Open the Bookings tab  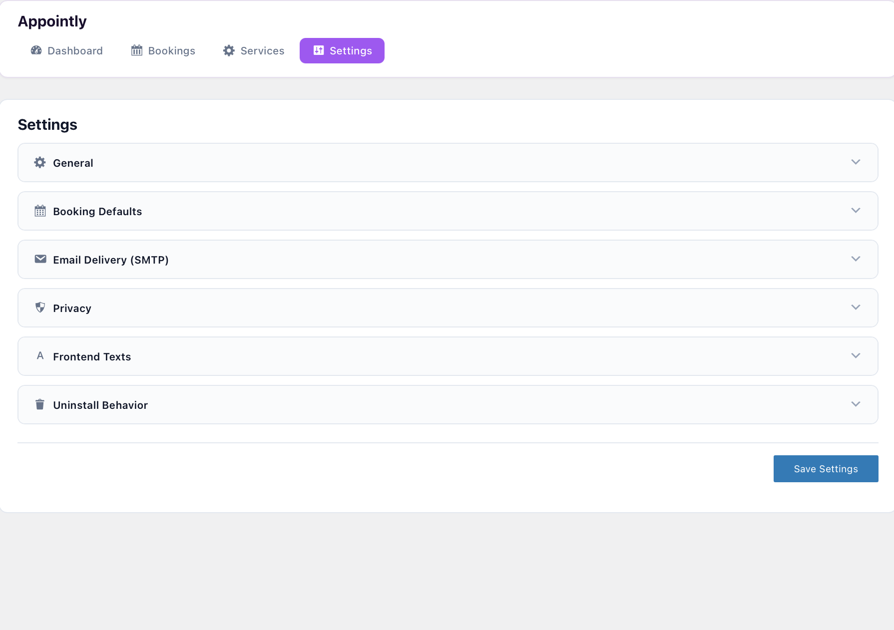163,50
